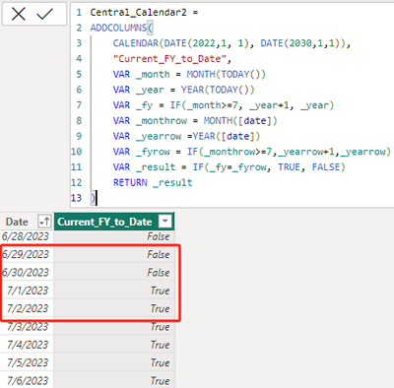Click the True value for 7/6/2023
394x388 pixels.
pyautogui.click(x=160, y=381)
